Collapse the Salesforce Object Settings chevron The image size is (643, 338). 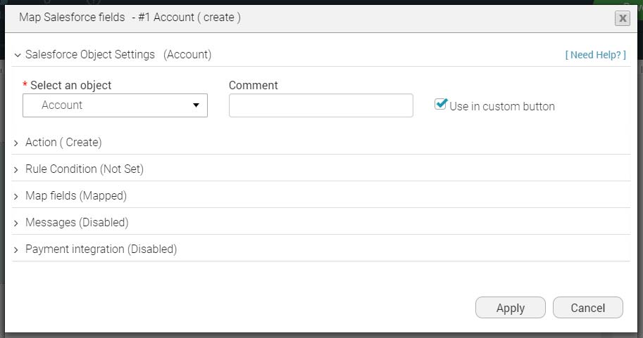click(16, 55)
